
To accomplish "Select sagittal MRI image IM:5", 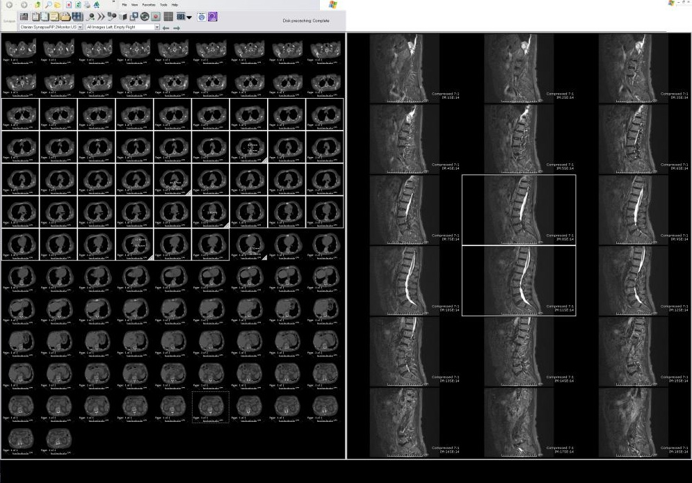I will click(x=519, y=139).
